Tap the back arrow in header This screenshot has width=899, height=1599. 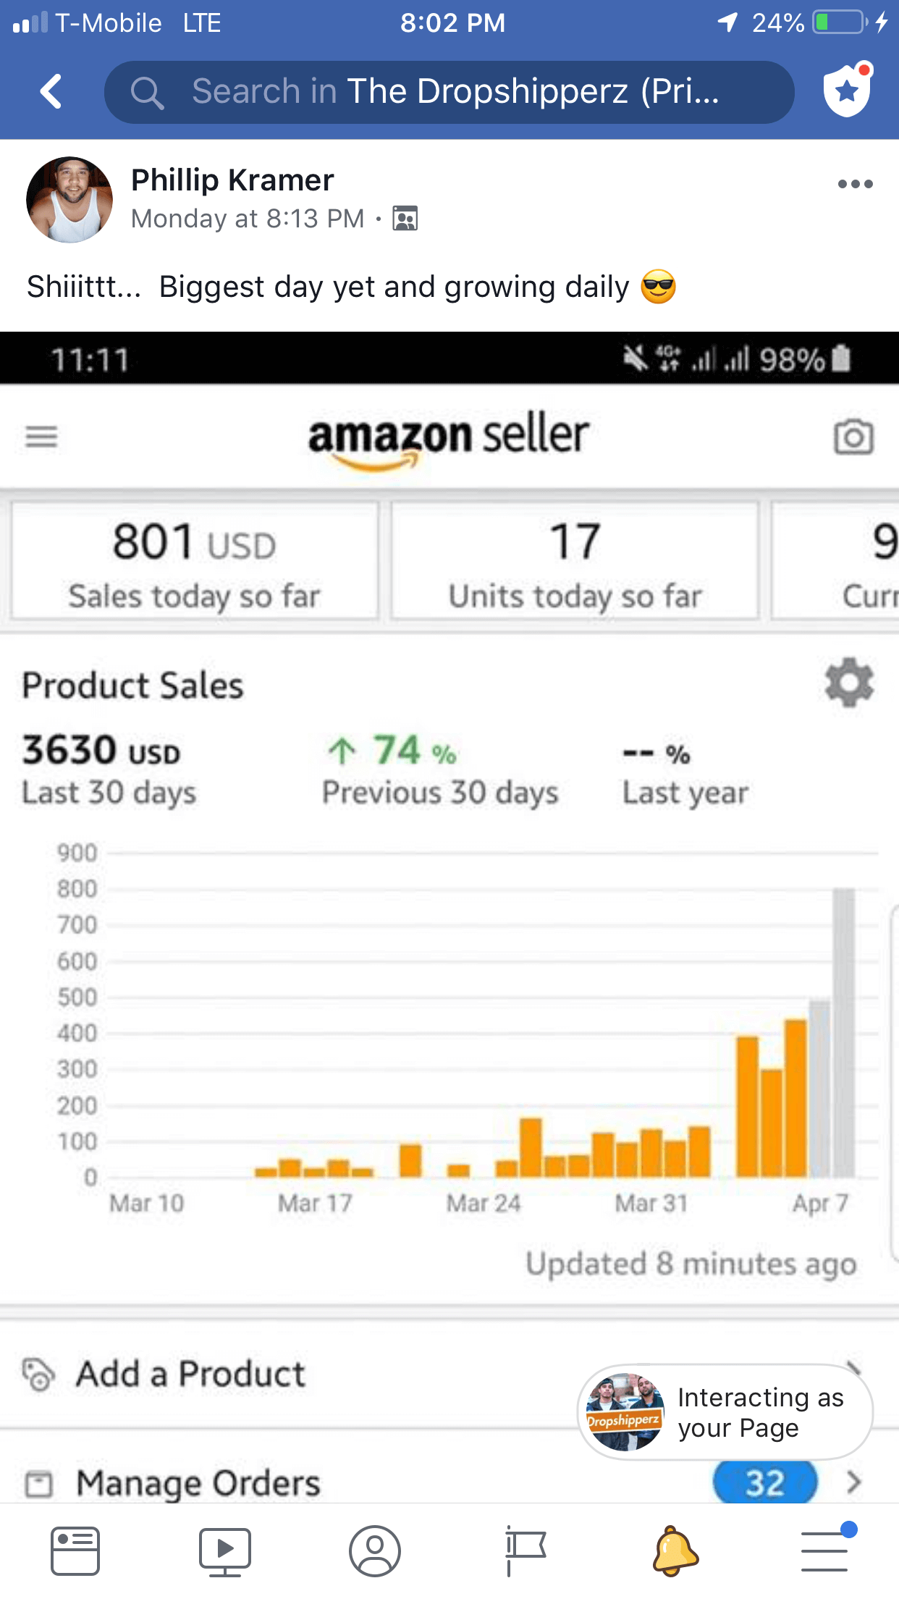pos(51,92)
